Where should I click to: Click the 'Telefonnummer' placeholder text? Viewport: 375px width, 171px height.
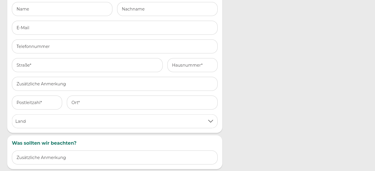33,46
